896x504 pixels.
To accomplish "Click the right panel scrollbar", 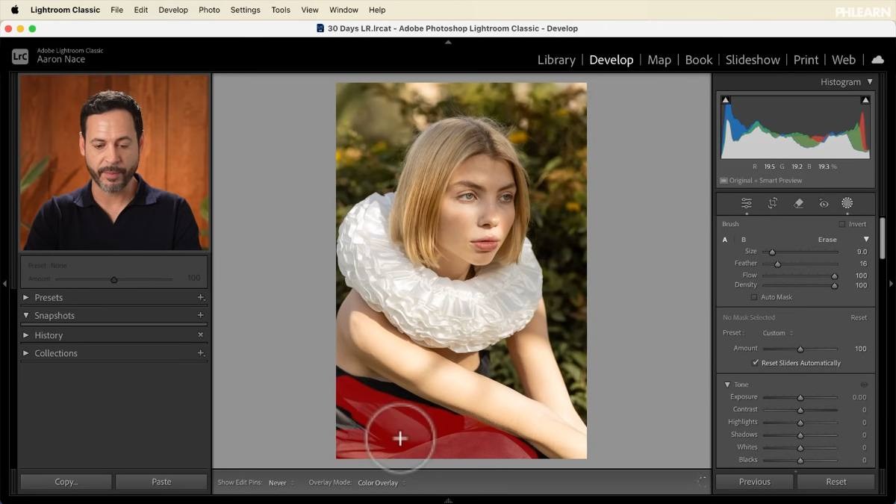I will (x=882, y=239).
